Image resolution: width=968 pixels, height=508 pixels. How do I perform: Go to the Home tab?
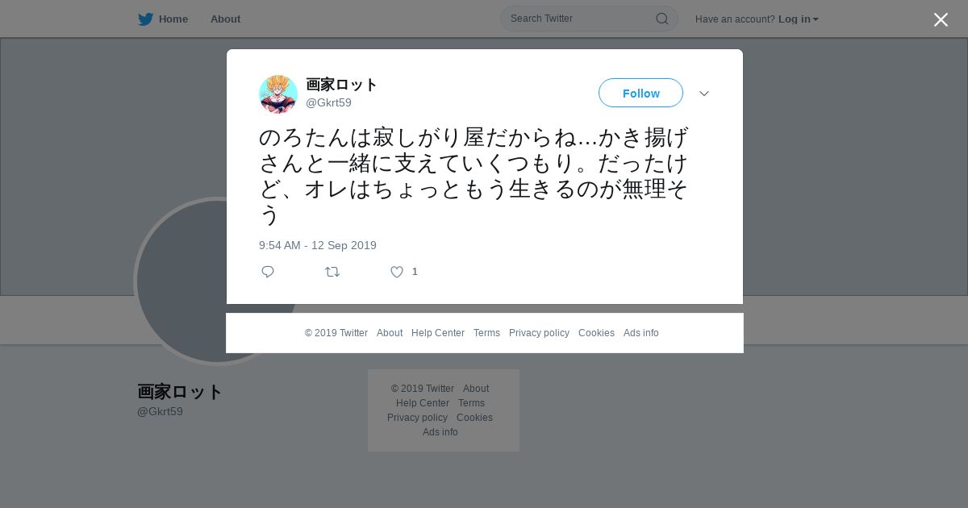(173, 19)
